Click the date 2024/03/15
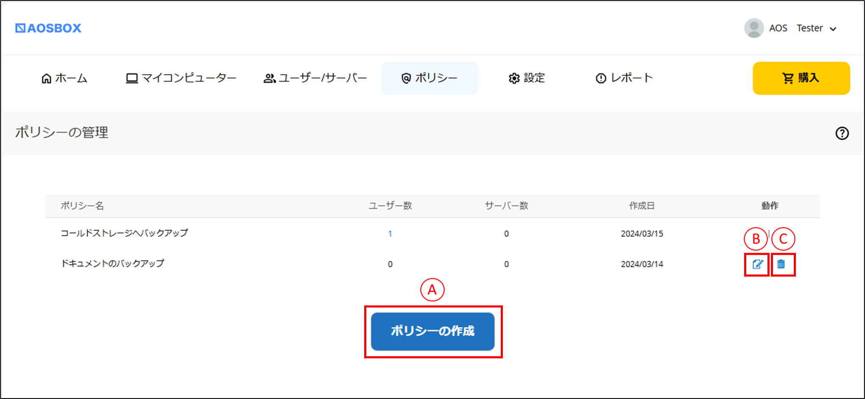 click(642, 234)
